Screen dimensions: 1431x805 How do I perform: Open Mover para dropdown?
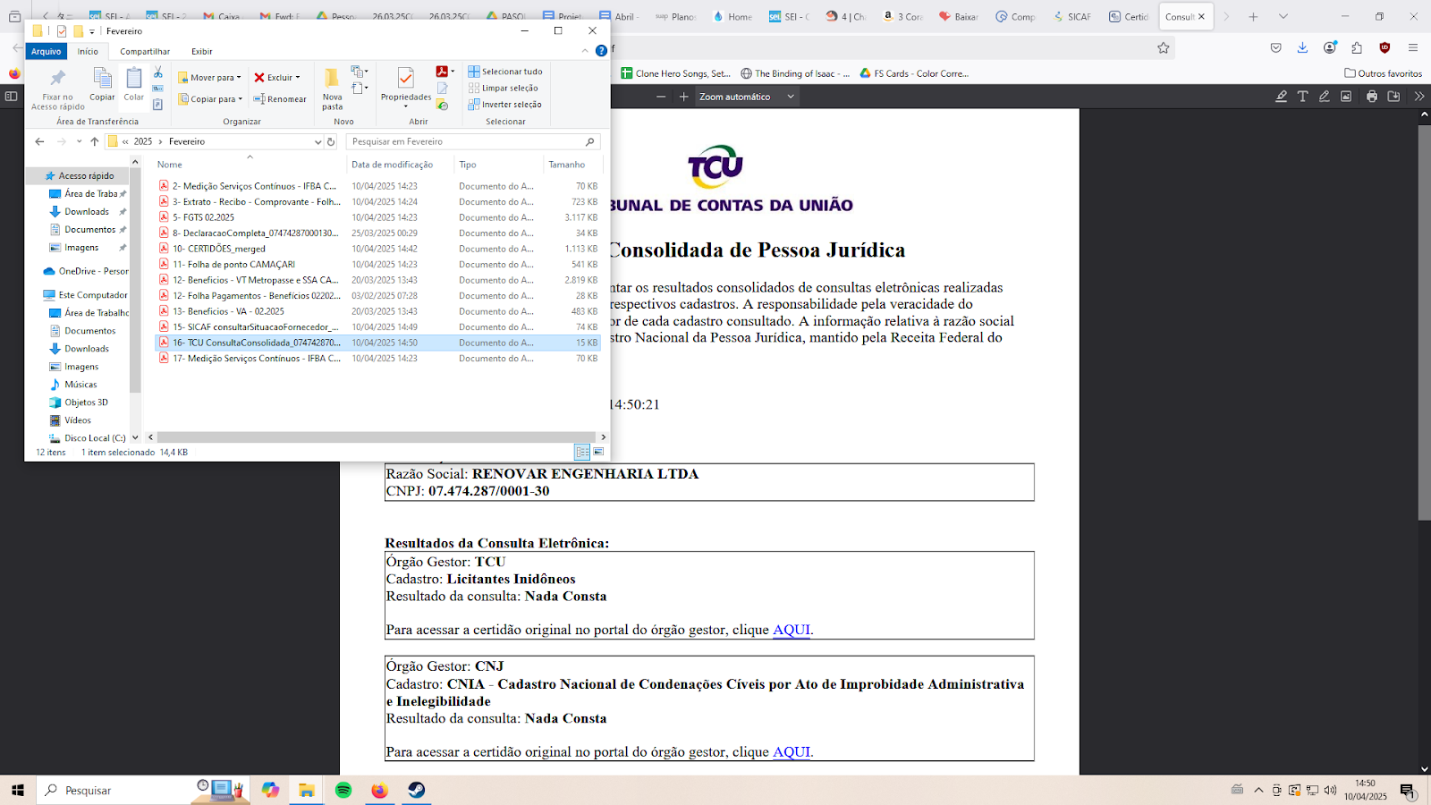coord(209,78)
